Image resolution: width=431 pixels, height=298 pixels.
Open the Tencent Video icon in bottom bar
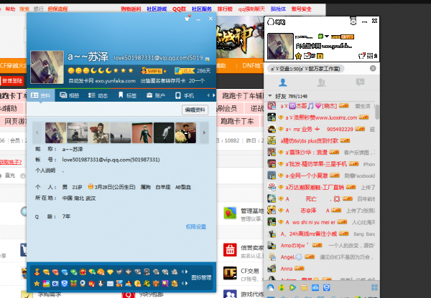point(293,287)
